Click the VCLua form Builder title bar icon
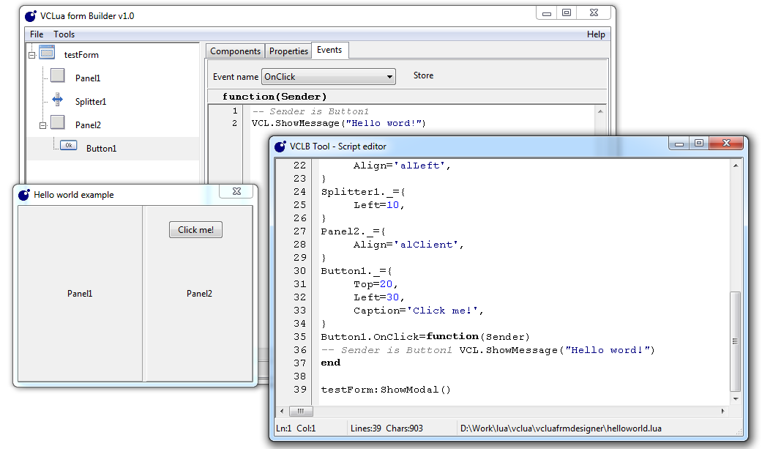Screen dimensions: 762x449 pos(30,15)
